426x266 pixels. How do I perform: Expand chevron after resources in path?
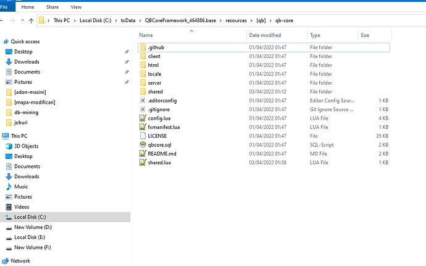coord(251,20)
